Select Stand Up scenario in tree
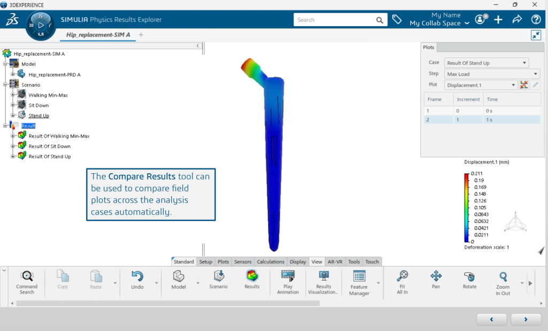548x331 pixels. point(39,116)
